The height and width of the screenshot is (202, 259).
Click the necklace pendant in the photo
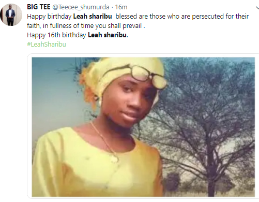coord(114,158)
